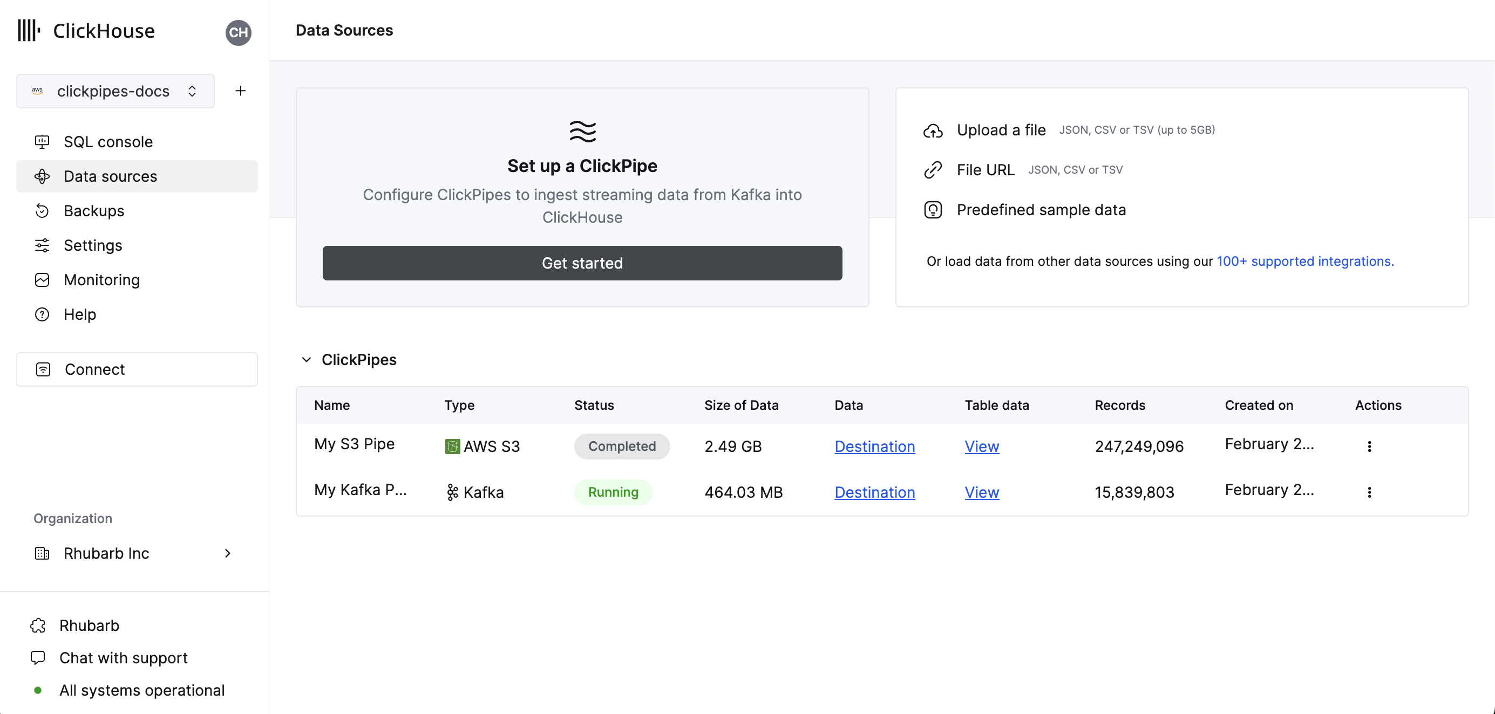
Task: Click Destination for My Kafka pipe
Action: pos(874,491)
